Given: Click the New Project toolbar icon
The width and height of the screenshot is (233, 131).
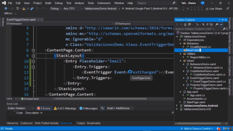Looking at the screenshot, I should click(17, 9).
